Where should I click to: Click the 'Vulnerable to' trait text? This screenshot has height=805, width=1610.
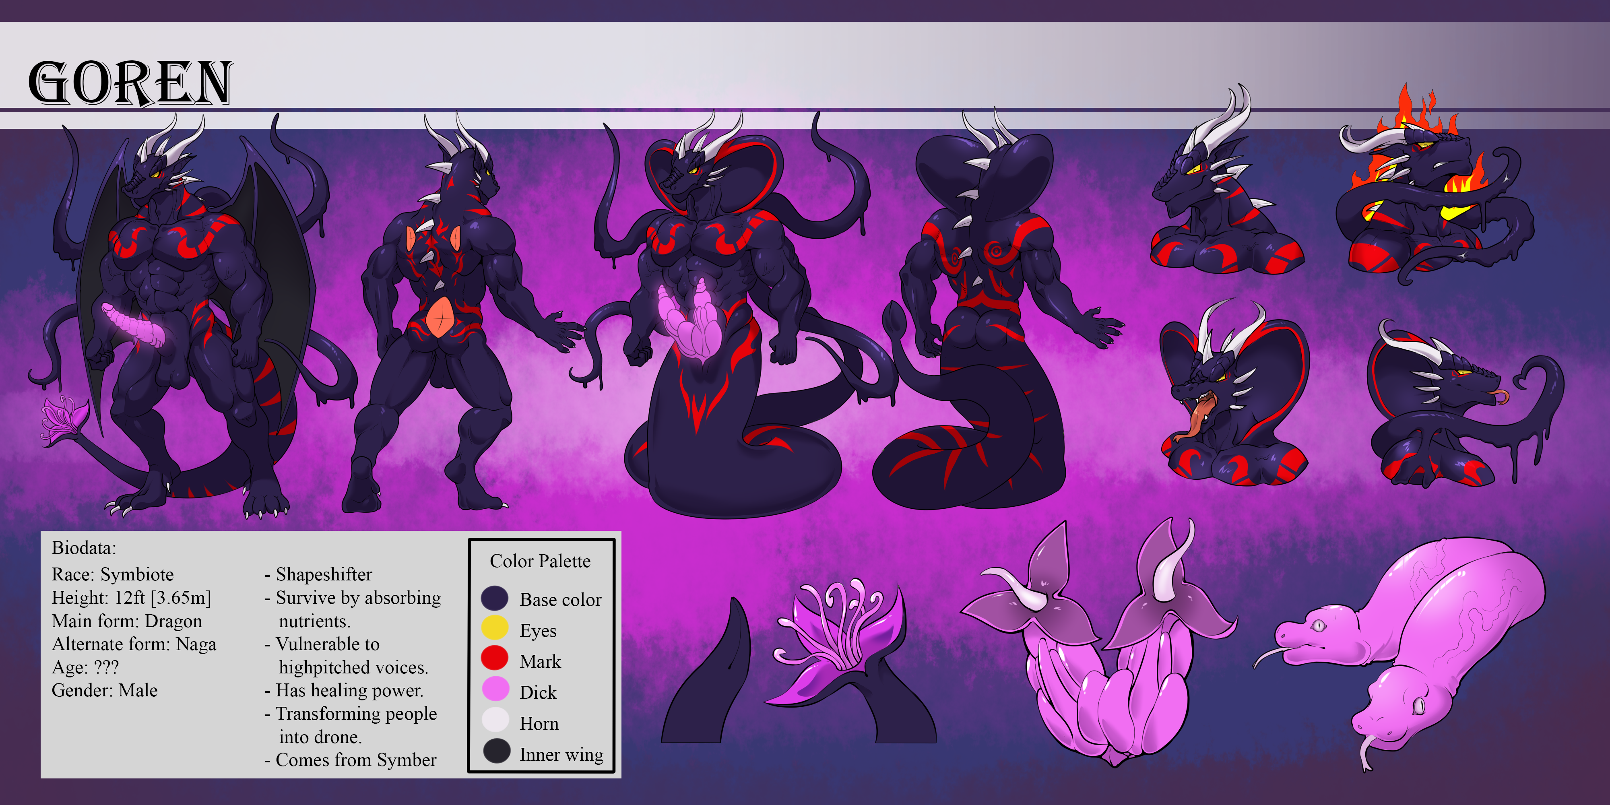tap(328, 644)
